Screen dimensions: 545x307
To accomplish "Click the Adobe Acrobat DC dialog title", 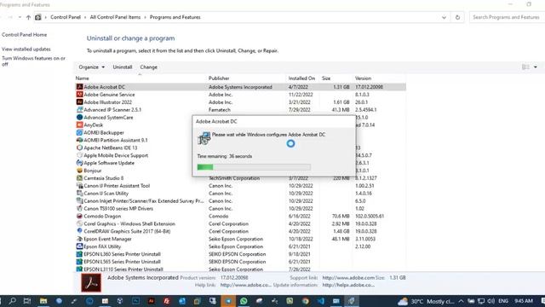I will pos(216,121).
